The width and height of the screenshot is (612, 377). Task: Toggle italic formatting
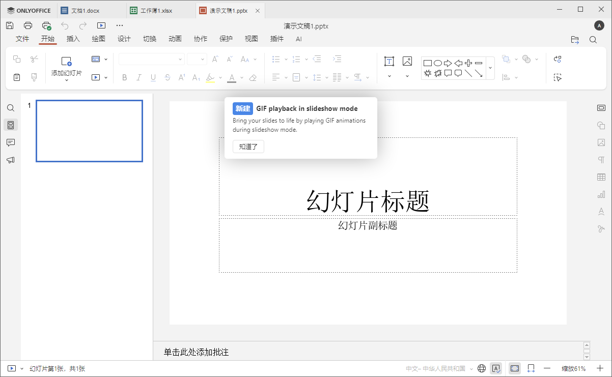138,77
